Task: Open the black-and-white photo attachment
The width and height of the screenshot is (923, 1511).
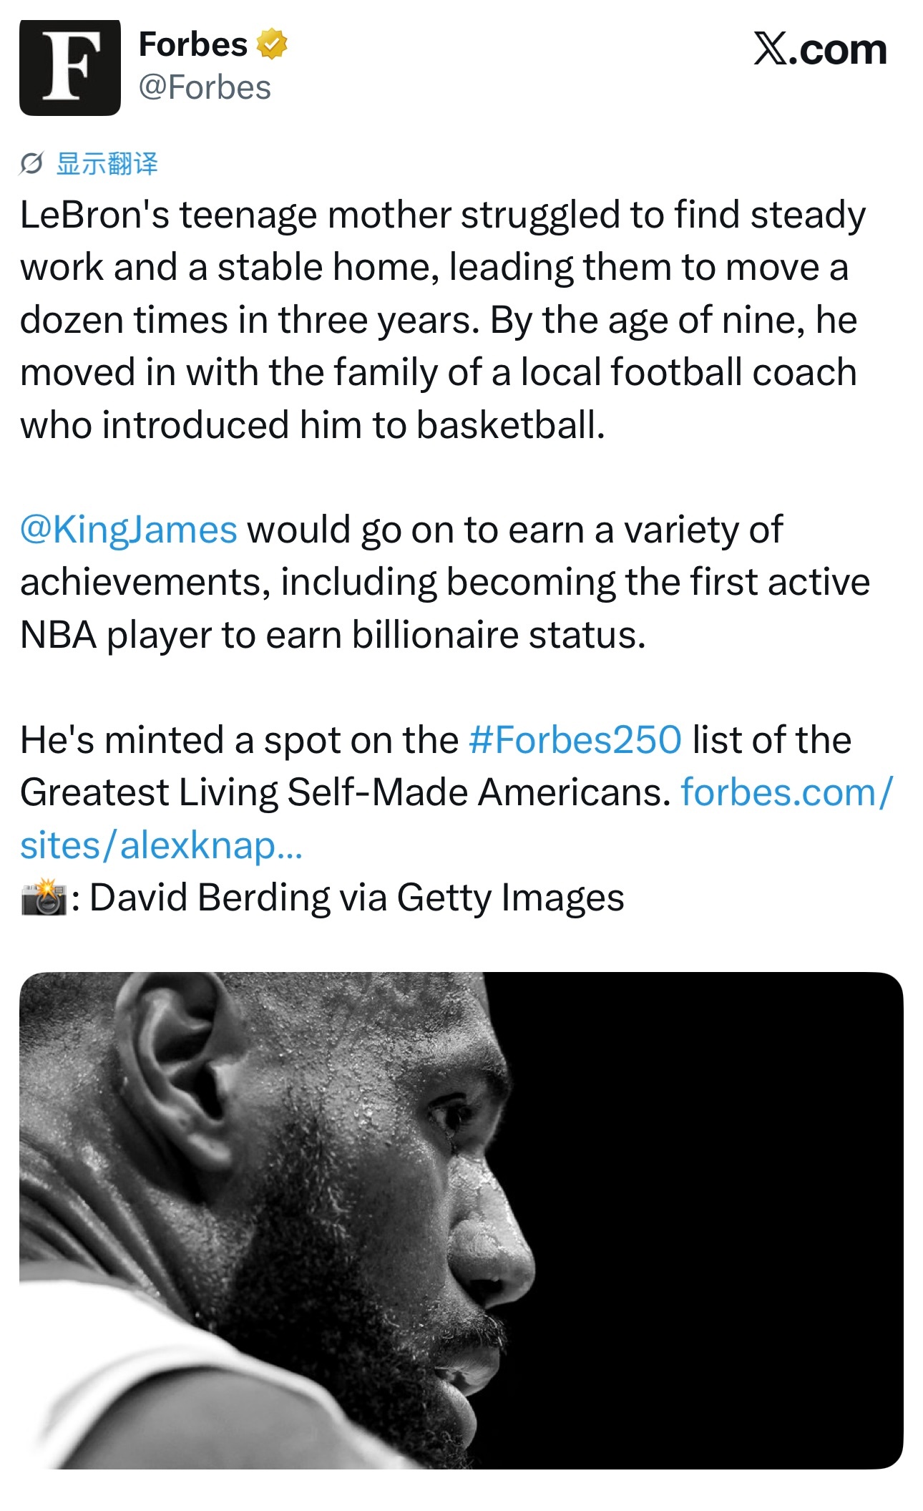Action: point(461,1220)
